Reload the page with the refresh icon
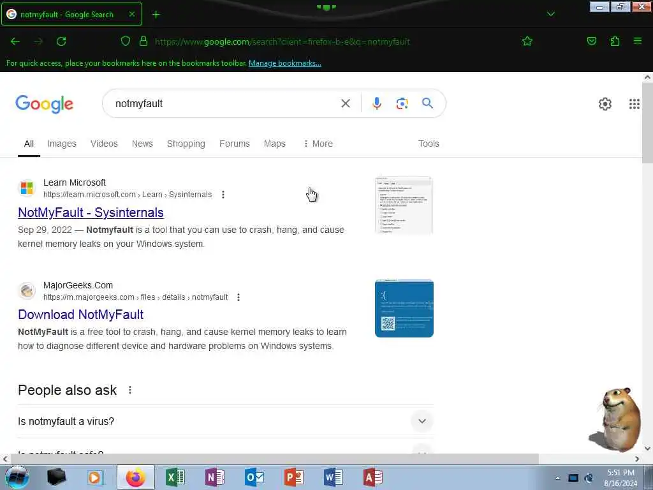The width and height of the screenshot is (653, 490). 61,41
